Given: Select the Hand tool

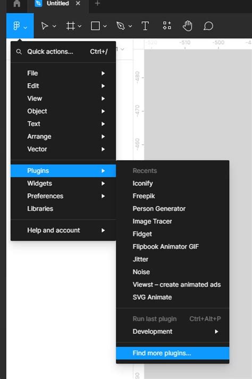Looking at the screenshot, I should click(188, 26).
